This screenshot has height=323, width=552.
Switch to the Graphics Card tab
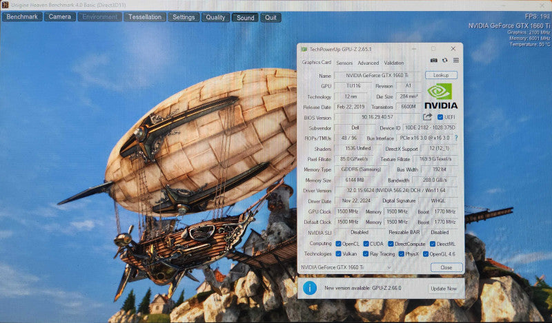(x=317, y=62)
